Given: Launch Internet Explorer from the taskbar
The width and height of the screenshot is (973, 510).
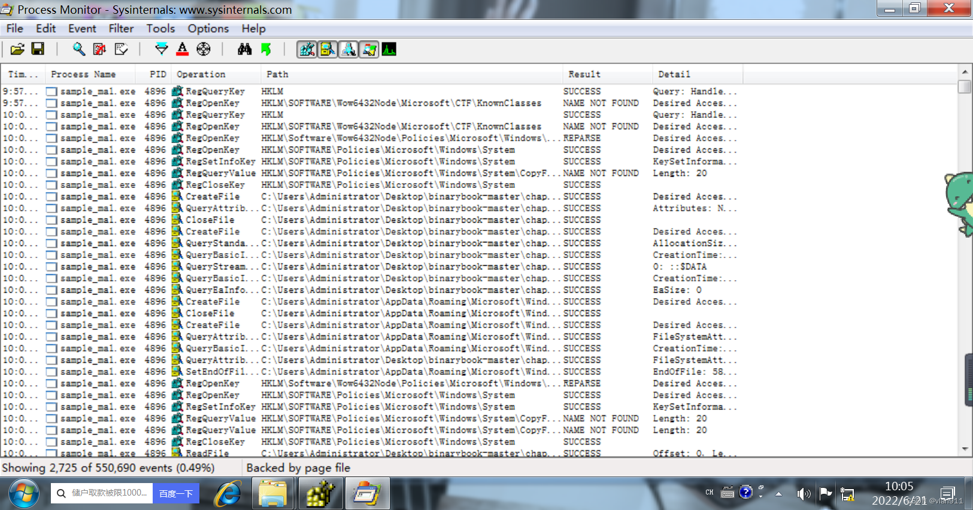Looking at the screenshot, I should point(228,494).
